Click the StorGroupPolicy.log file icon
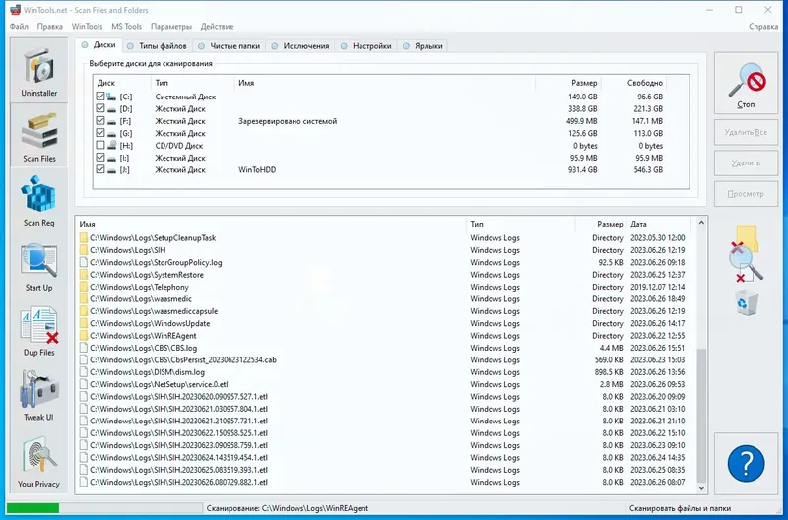 point(84,262)
